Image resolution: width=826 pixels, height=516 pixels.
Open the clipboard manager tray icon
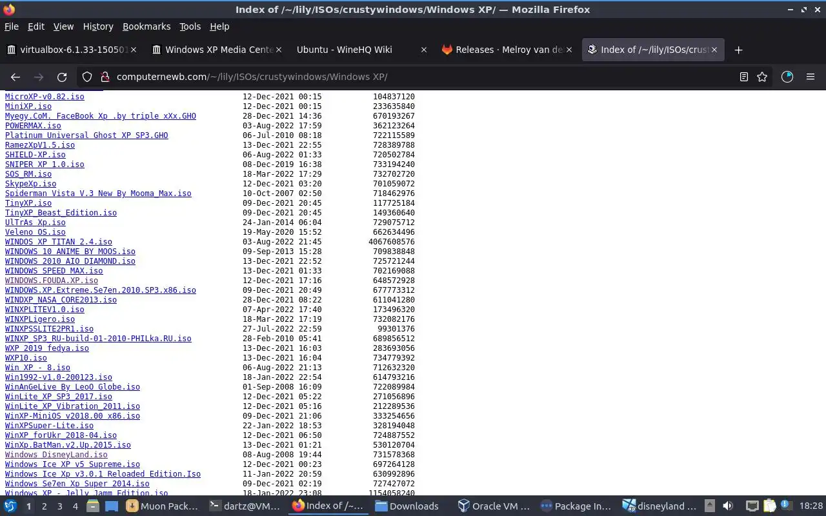pos(769,506)
